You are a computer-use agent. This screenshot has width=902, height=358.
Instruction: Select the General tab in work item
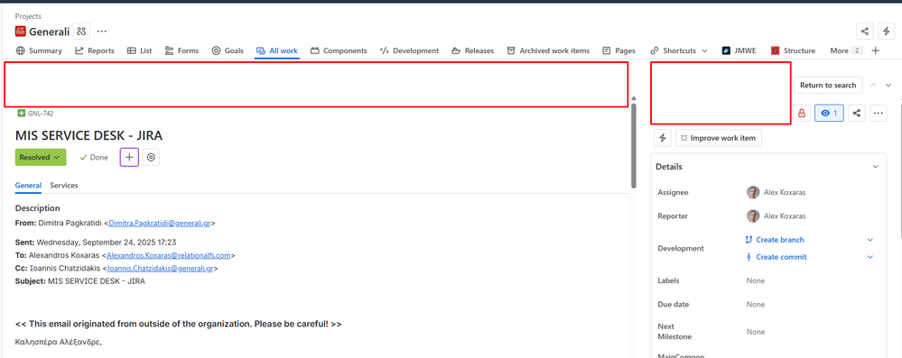[x=28, y=186]
